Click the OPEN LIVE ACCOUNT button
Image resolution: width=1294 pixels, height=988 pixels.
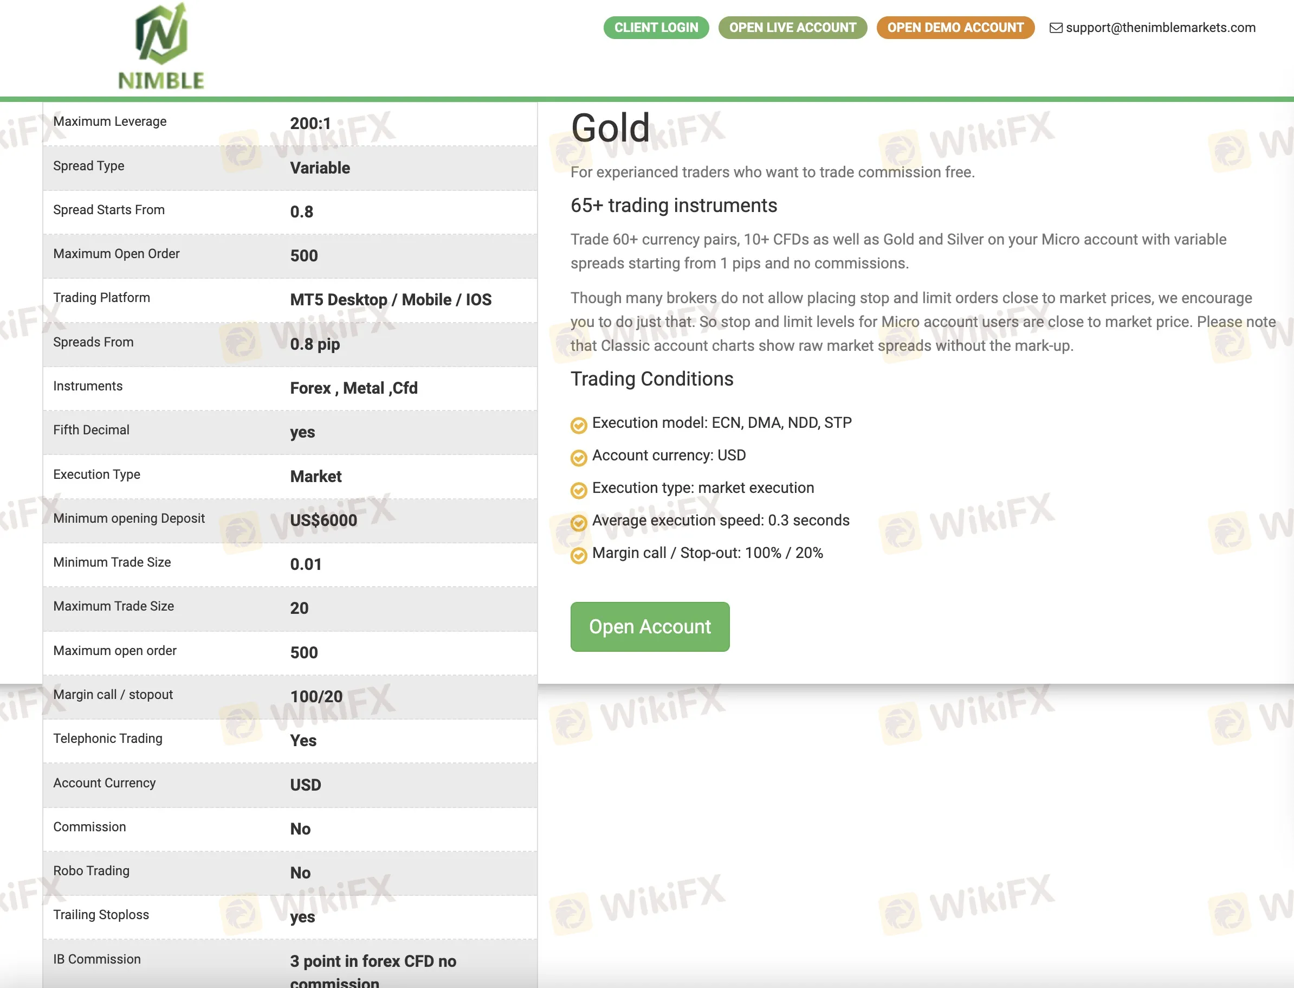792,27
